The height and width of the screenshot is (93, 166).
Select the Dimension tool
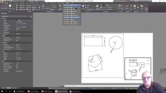click(48, 6)
